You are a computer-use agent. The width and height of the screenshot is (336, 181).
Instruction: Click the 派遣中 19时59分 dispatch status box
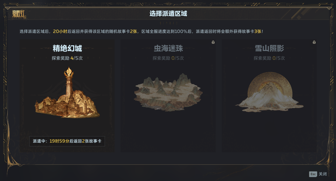pyautogui.click(x=67, y=141)
